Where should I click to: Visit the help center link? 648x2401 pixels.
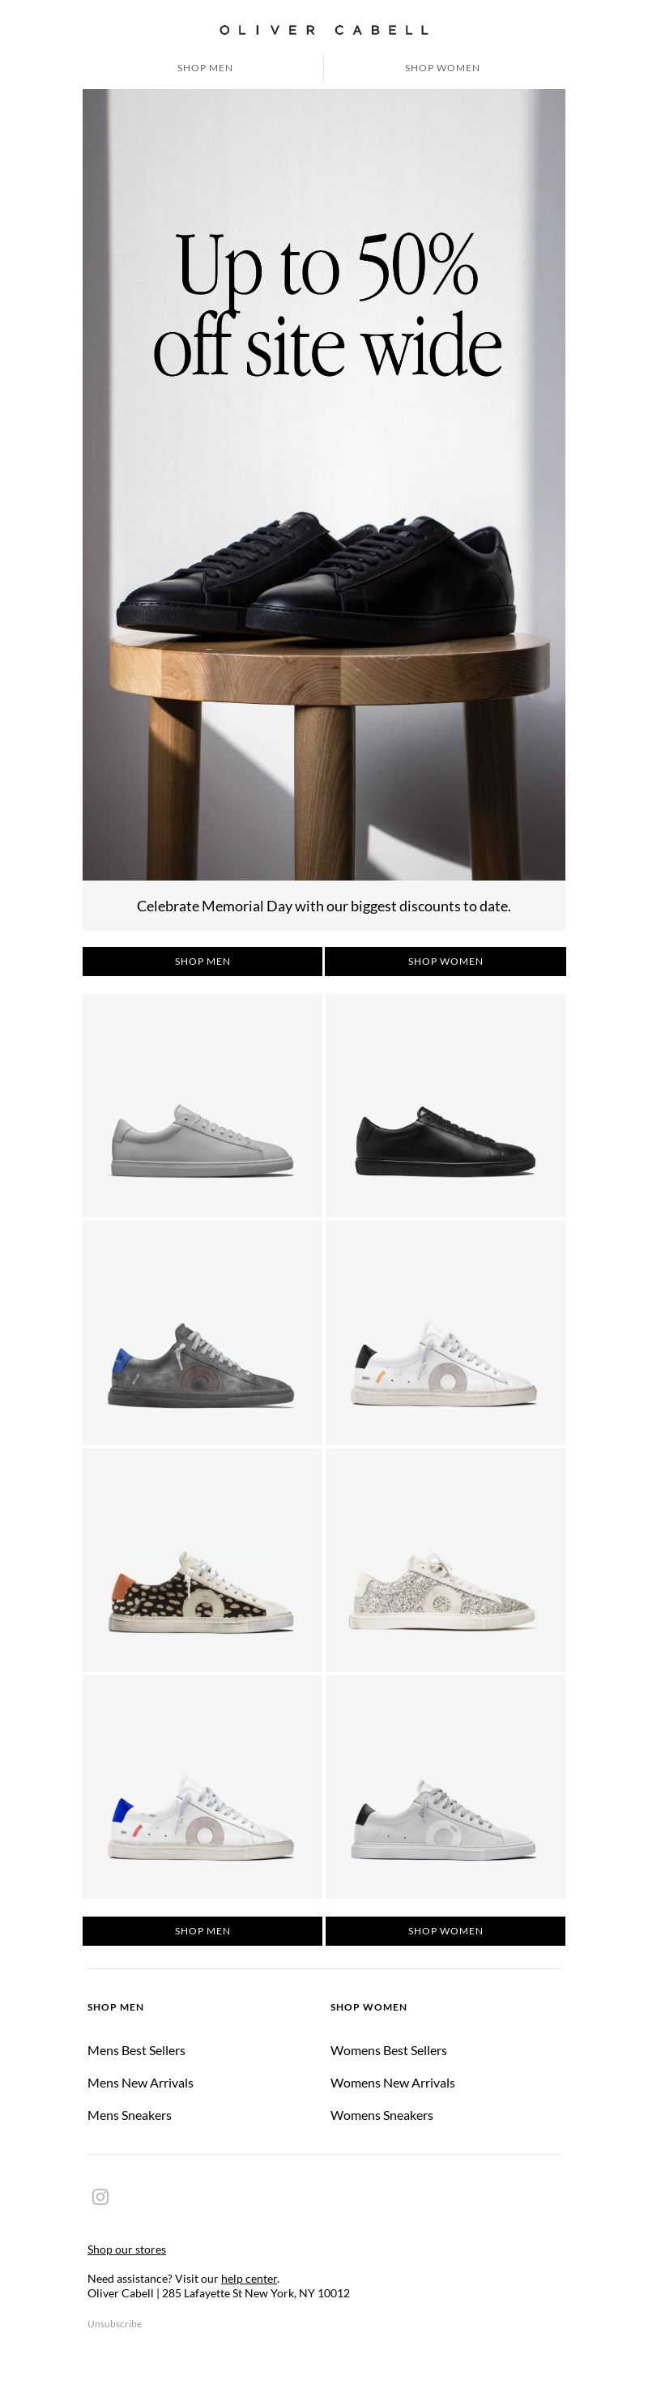coord(249,2278)
